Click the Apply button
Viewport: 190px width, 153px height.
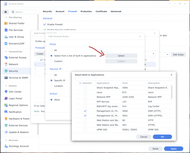pyautogui.click(x=173, y=149)
